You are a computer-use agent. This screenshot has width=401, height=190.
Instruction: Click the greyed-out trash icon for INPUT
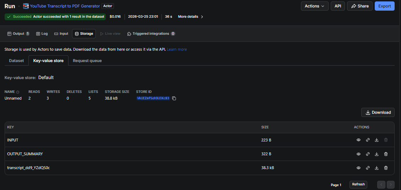386,140
